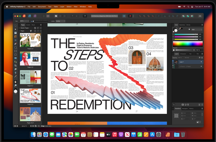
Task: Select the Frame Text tool
Action: point(15,33)
